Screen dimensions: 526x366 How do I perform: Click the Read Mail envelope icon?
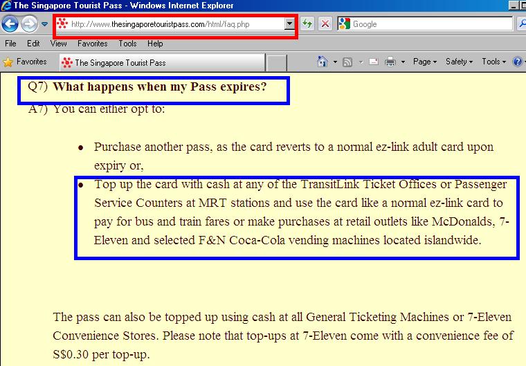tap(373, 62)
